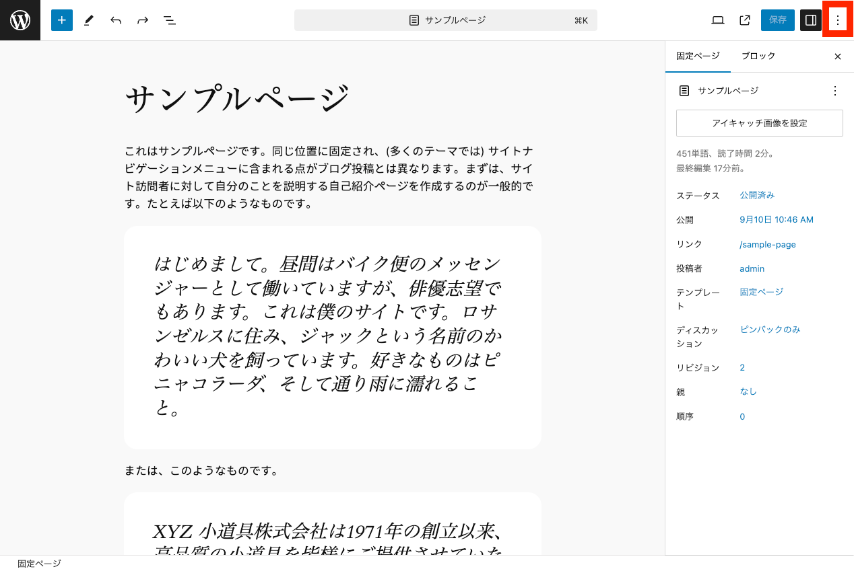
Task: Click the サンプルページ title heading
Action: point(238,99)
